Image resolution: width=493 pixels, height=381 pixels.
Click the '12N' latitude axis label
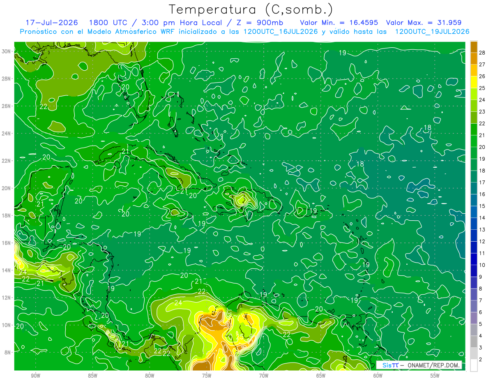pos(6,298)
